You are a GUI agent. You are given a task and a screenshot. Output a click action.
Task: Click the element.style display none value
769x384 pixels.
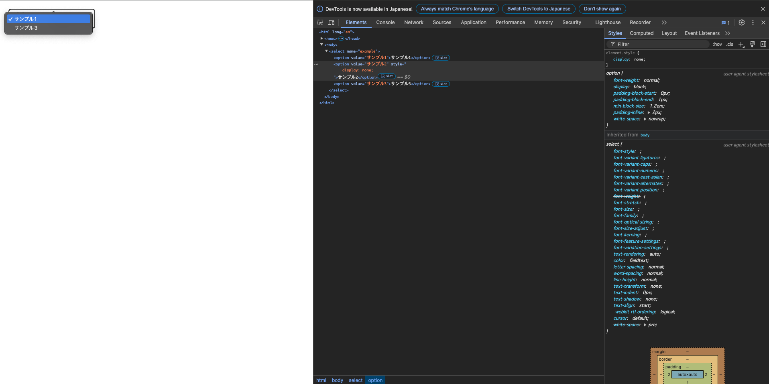[639, 59]
